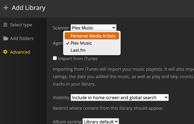Click the plus icon beside Add Library

point(6,8)
